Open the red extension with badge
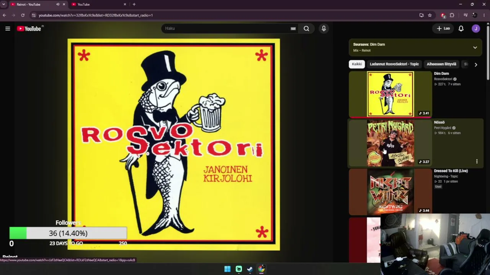Viewport: 490px width, 275px height. [x=443, y=15]
